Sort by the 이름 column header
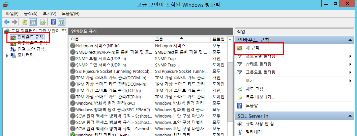Image resolution: width=357 pixels, height=136 pixels. [x=111, y=39]
